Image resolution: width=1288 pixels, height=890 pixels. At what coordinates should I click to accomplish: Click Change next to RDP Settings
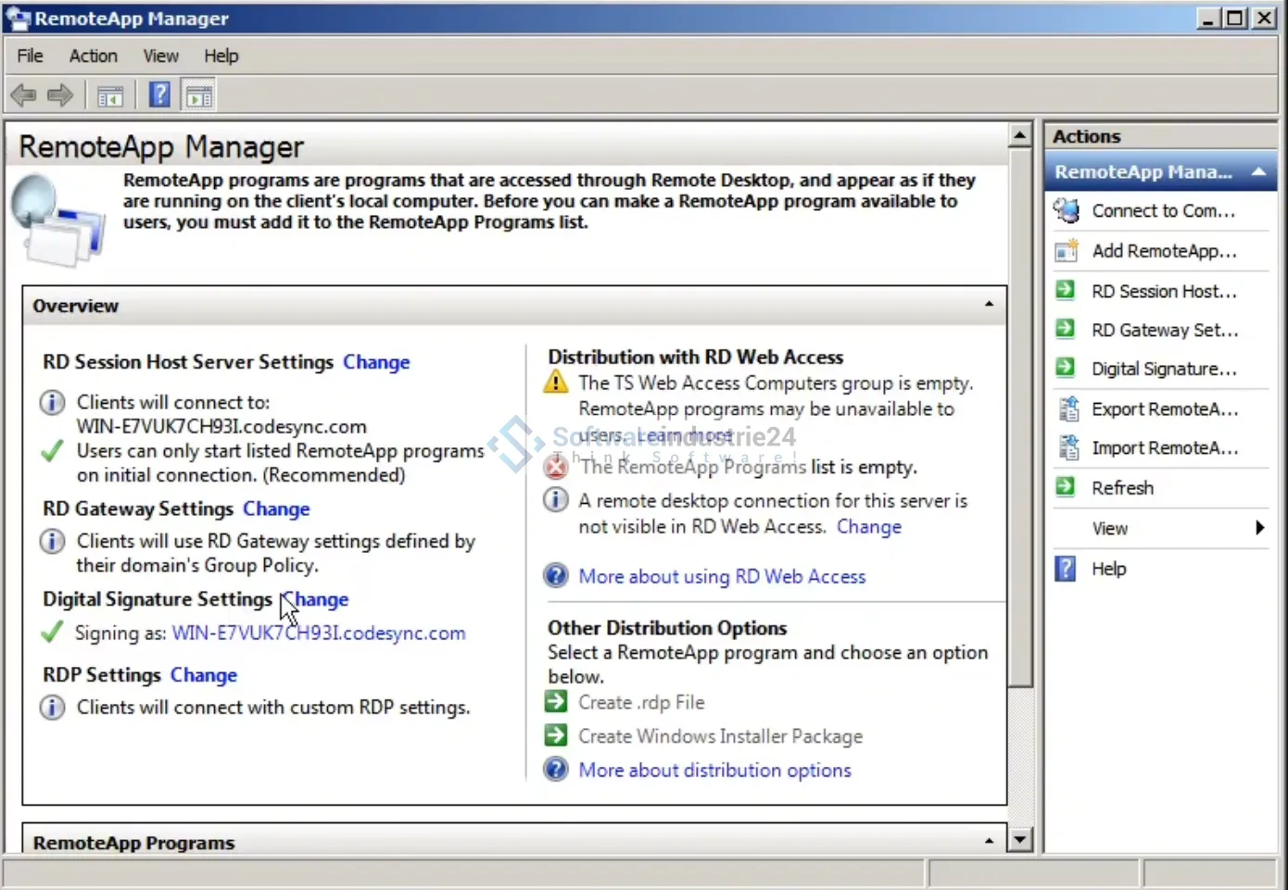coord(204,675)
